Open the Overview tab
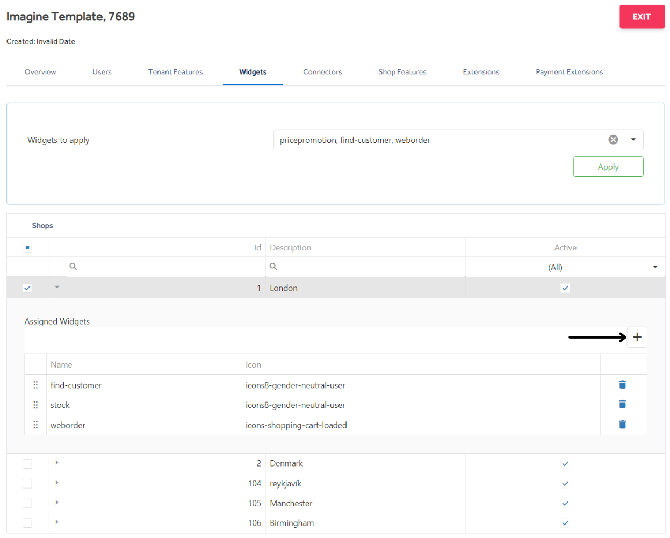670x538 pixels. pyautogui.click(x=40, y=72)
